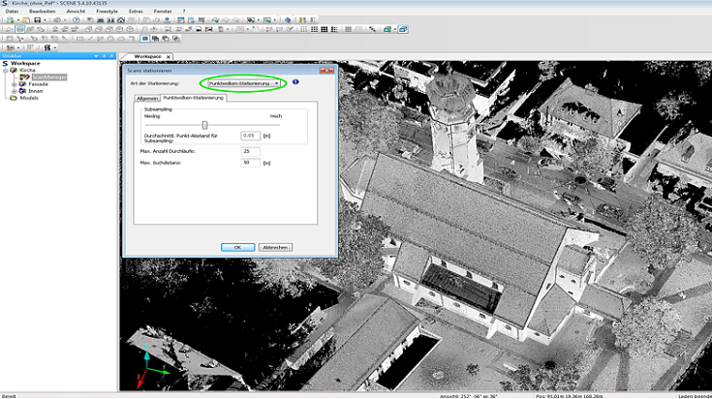This screenshot has height=399, width=712.
Task: Select the Models folder in tree
Action: click(29, 98)
